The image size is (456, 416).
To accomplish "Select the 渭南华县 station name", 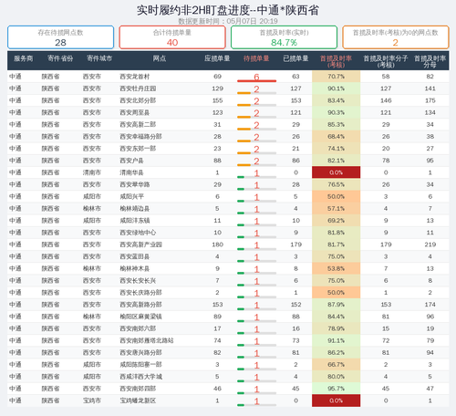I will (x=131, y=172).
